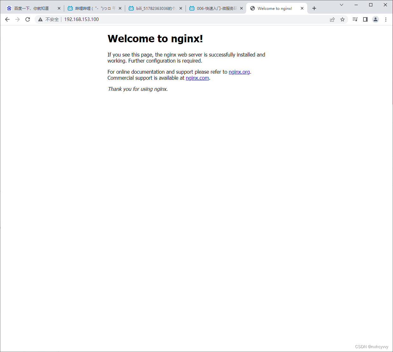Close the Welcome to nginx! tab
The height and width of the screenshot is (352, 393).
point(302,8)
